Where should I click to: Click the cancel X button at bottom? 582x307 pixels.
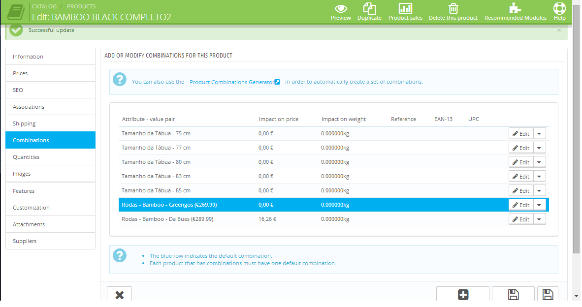(120, 295)
